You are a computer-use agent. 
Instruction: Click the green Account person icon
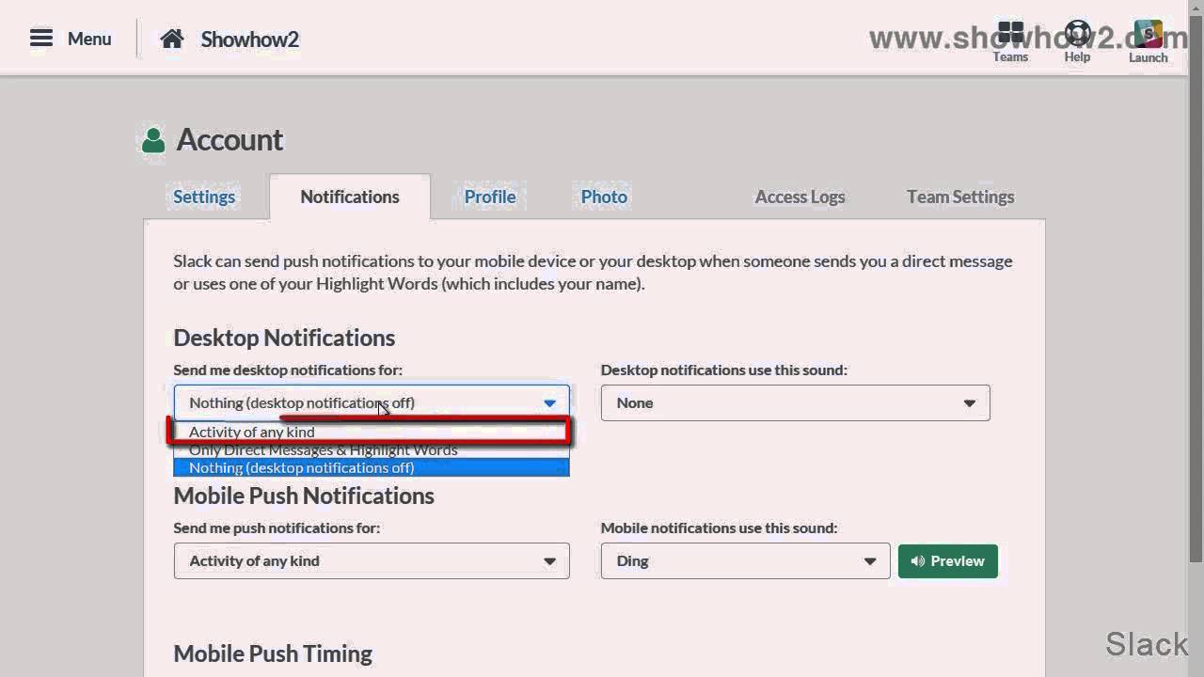coord(153,140)
